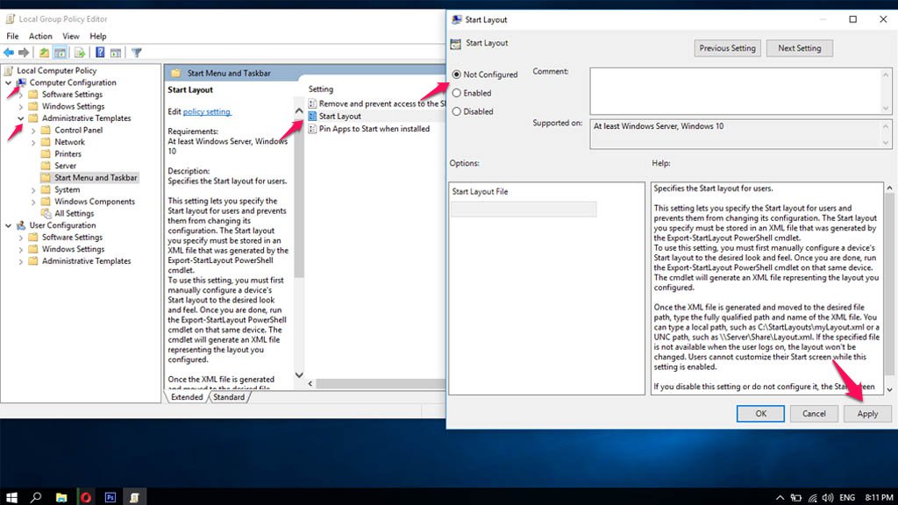Click the blue Help question mark icon
Screen dimensions: 898x505
(x=100, y=53)
